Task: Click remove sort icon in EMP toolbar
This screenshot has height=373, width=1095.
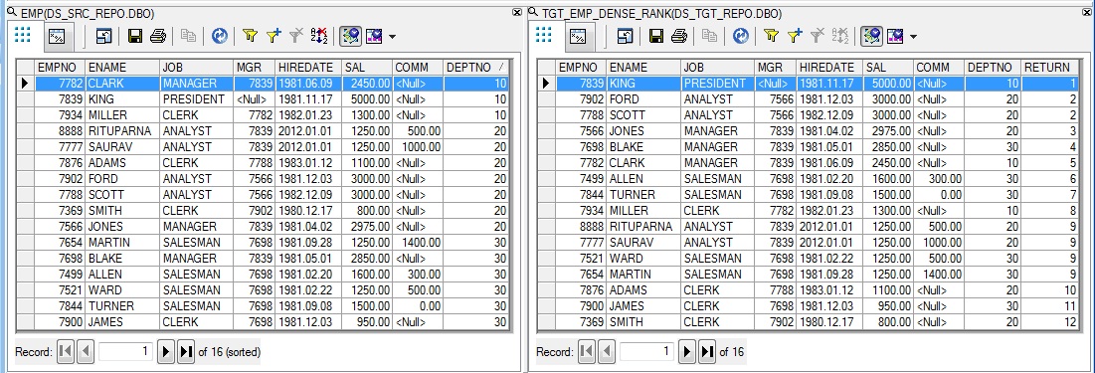Action: (319, 37)
